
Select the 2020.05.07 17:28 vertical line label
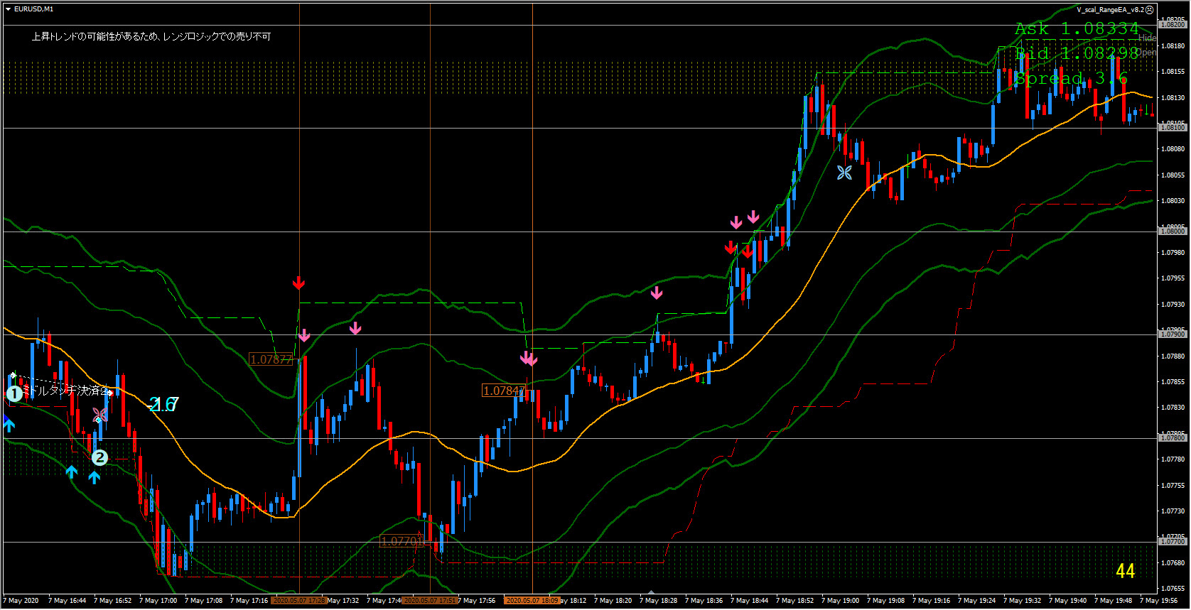pos(298,601)
